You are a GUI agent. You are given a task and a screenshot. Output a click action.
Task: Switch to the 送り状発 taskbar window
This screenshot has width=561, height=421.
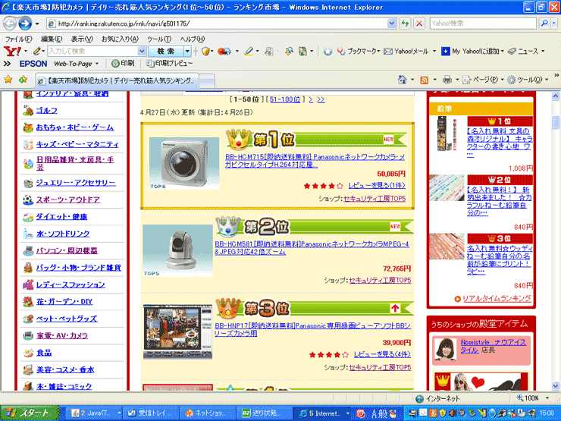[265, 413]
